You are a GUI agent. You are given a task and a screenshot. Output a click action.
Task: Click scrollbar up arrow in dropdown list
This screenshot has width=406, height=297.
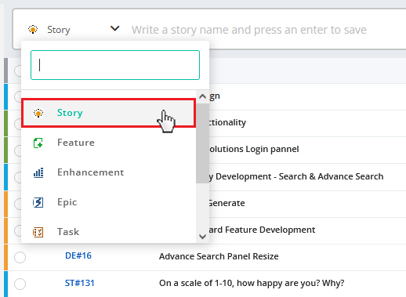(202, 96)
